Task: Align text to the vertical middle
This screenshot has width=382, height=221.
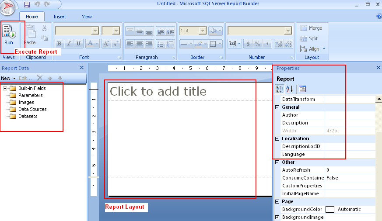Action: tap(139, 31)
